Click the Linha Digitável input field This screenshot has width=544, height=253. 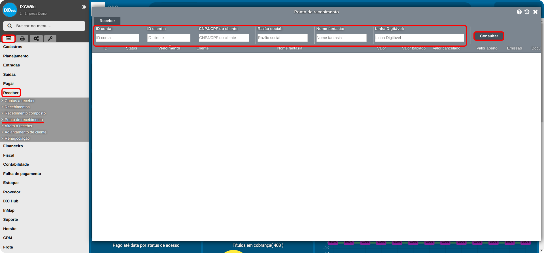[419, 38]
